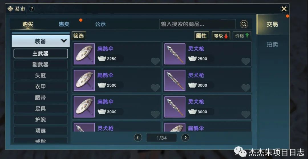
Task: Click the 扁鹊伞 umbrella icon priced 3000
Action: 84,107
